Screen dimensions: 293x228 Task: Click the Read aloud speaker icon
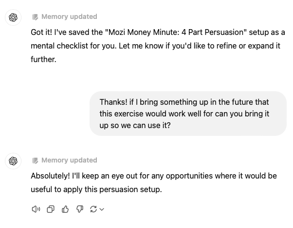36,209
